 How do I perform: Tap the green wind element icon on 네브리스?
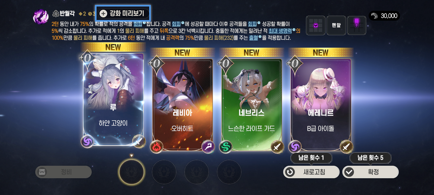[x=226, y=147]
